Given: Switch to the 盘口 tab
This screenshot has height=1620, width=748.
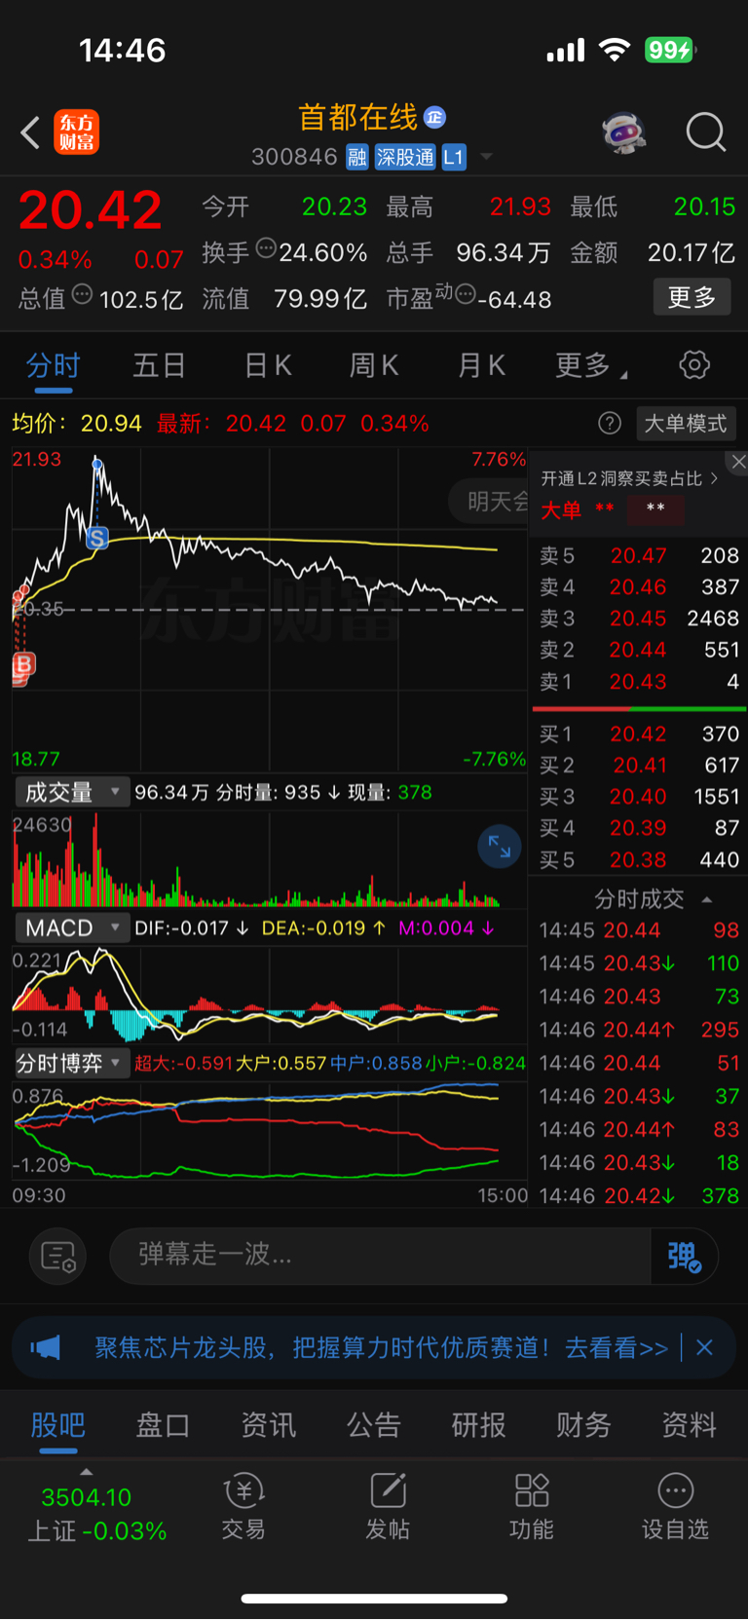Looking at the screenshot, I should [x=163, y=1425].
